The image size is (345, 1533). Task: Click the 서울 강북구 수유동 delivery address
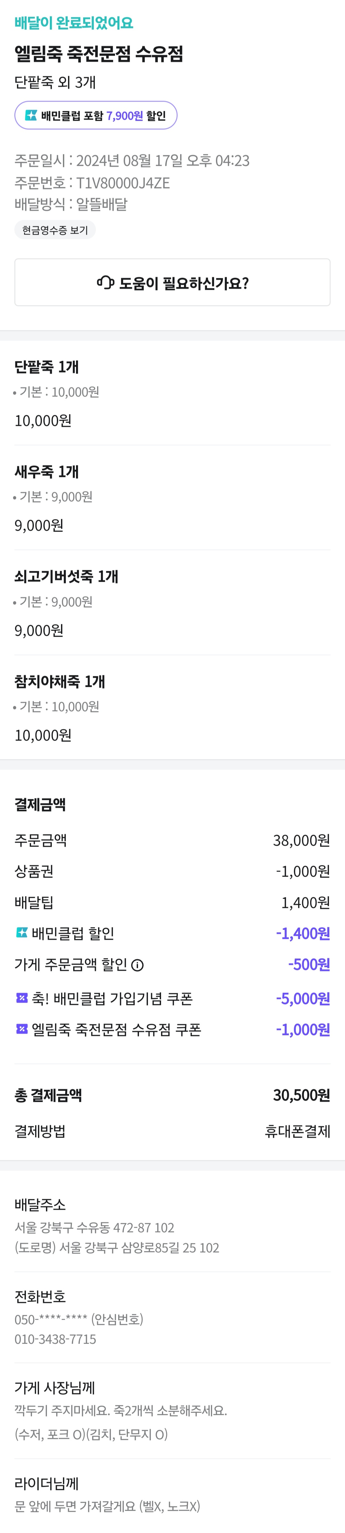94,1227
